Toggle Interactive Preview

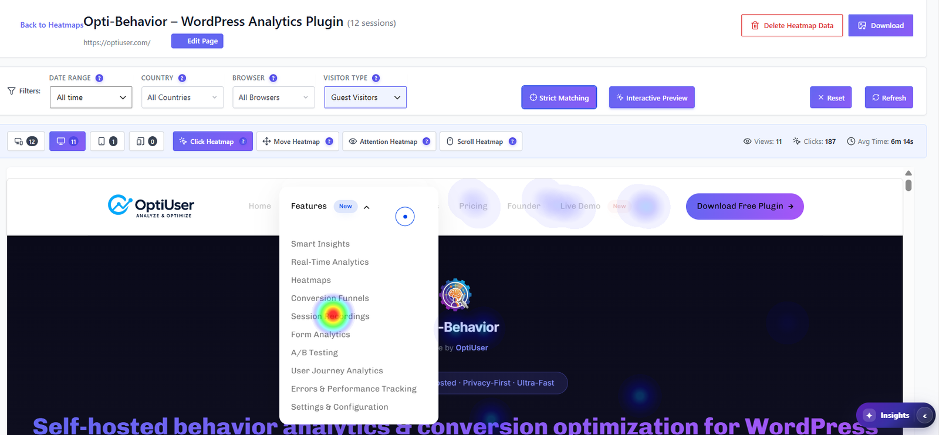pos(652,97)
